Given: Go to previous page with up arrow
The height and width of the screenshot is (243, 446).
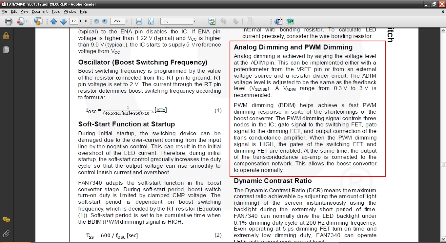Looking at the screenshot, I should (x=54, y=21).
